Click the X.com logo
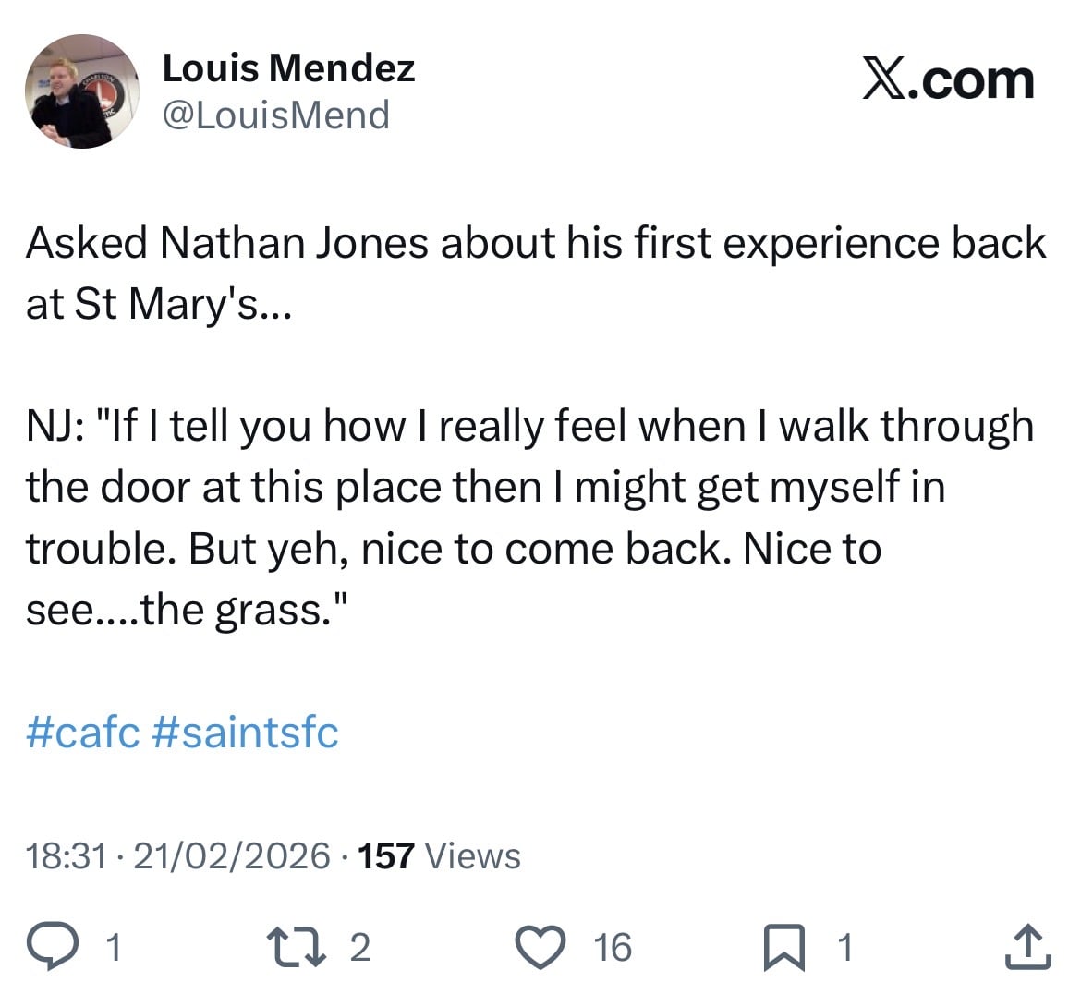Screen dimensions: 1081x982 pos(948,79)
